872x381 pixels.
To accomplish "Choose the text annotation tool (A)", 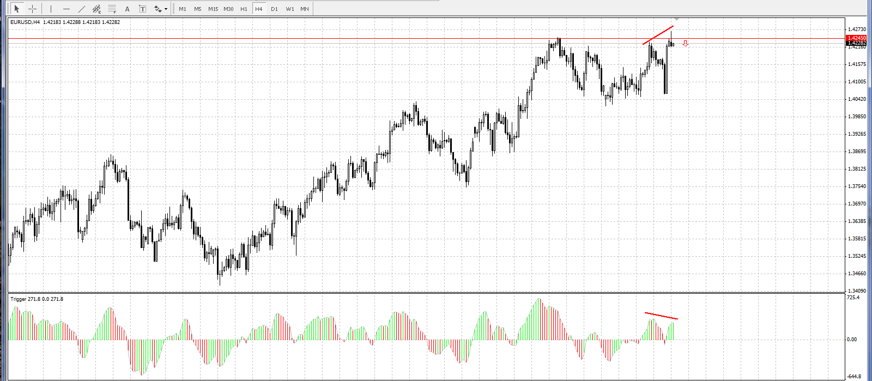I will click(128, 9).
